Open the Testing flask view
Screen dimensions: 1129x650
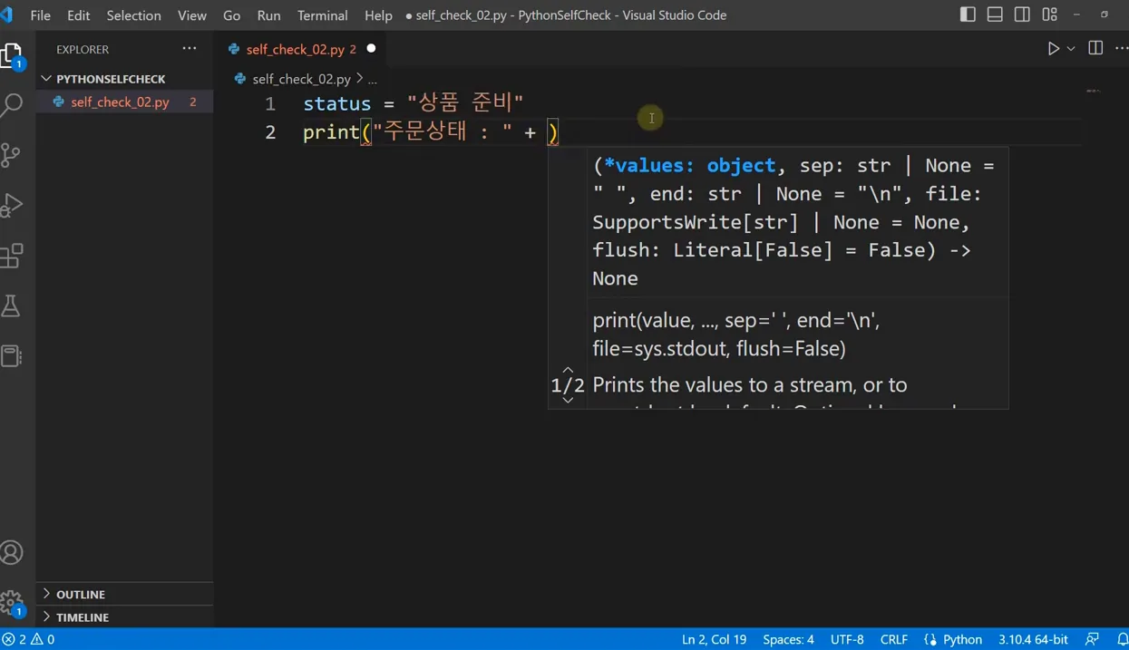point(13,306)
